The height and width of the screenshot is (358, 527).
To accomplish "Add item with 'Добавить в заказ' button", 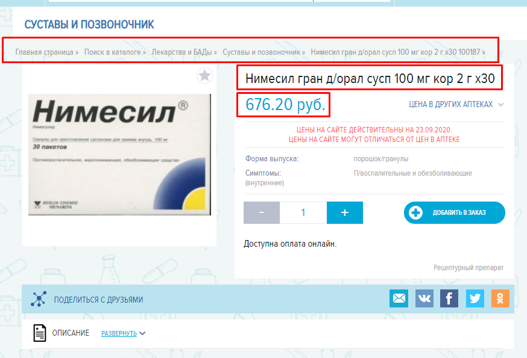I will tap(455, 213).
